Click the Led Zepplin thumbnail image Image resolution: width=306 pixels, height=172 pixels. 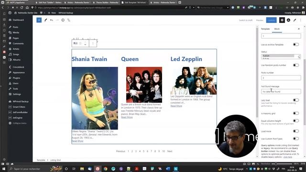[x=194, y=81]
